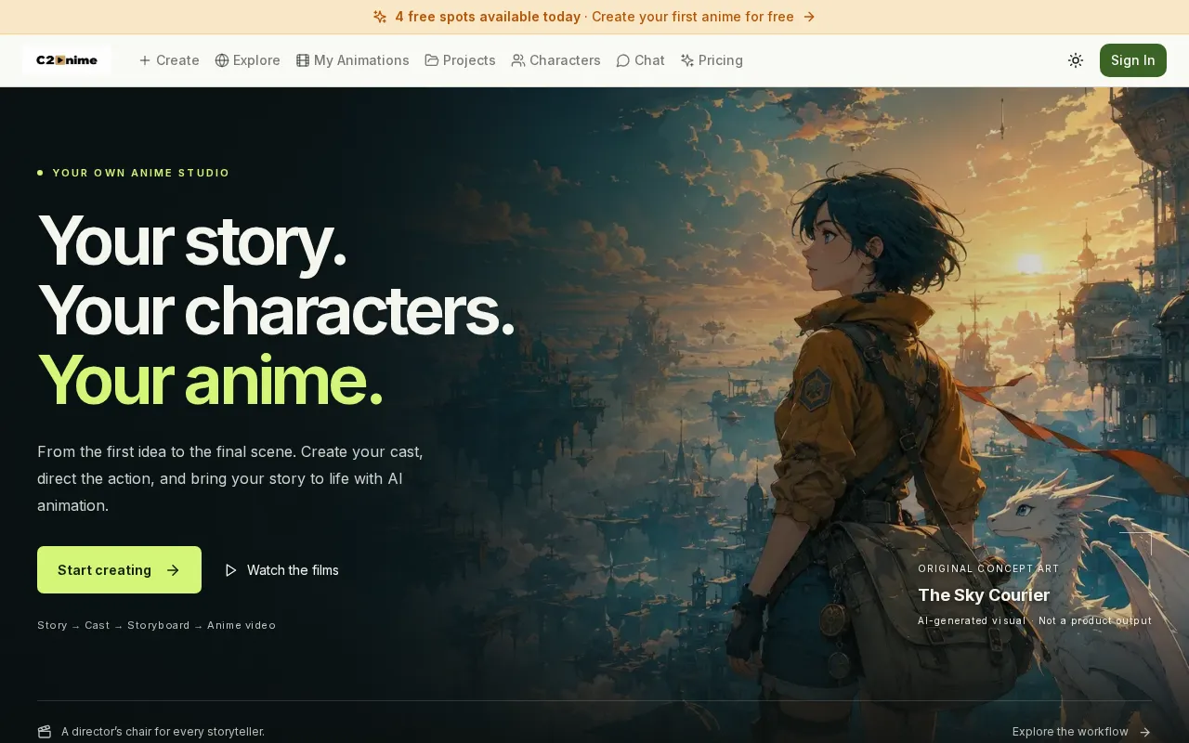
Task: Click the sparkle icon beside Pricing
Action: [x=687, y=60]
